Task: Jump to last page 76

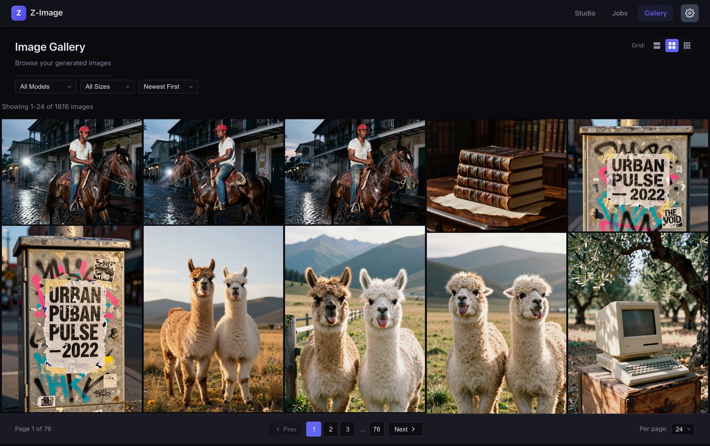Action: point(377,429)
